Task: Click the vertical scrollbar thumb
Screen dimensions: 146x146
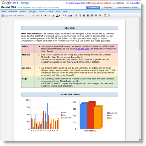Action: tap(140, 36)
